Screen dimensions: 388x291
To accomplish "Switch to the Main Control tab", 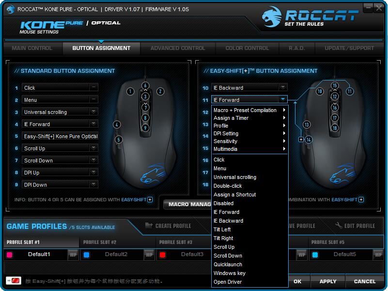I will pos(32,48).
